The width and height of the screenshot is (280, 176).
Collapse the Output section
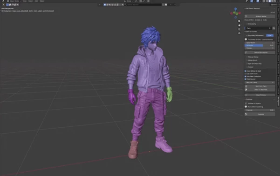pyautogui.click(x=250, y=67)
